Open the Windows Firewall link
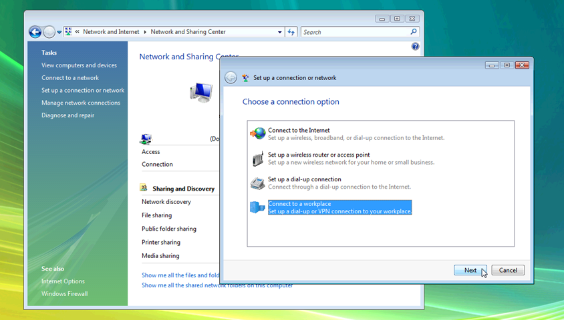The height and width of the screenshot is (320, 564). (64, 293)
